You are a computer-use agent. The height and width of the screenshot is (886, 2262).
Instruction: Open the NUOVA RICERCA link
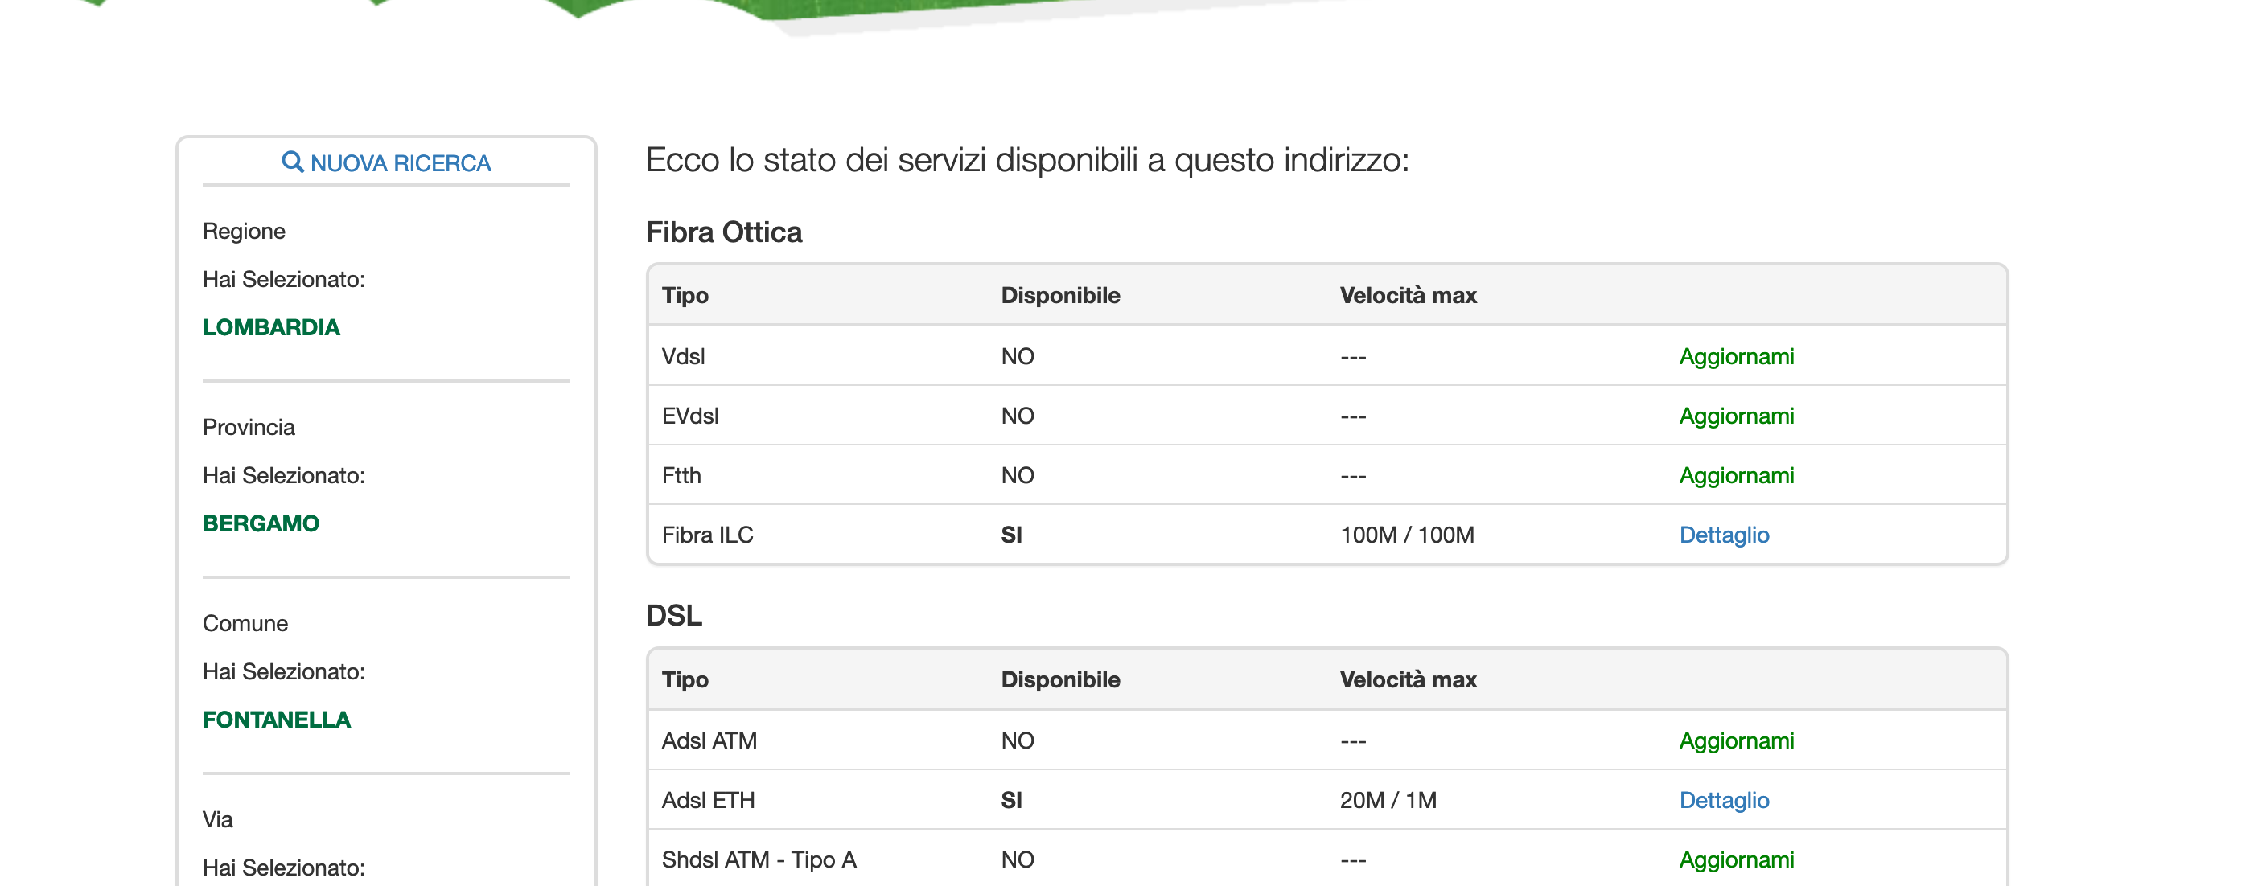pos(401,163)
